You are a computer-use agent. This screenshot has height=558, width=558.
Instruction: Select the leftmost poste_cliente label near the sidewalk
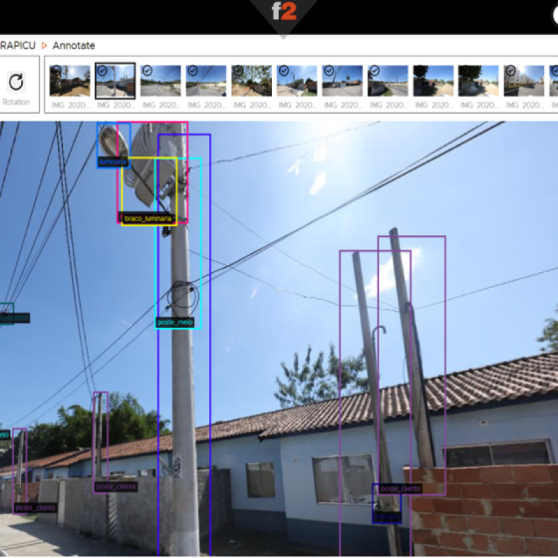pyautogui.click(x=35, y=508)
